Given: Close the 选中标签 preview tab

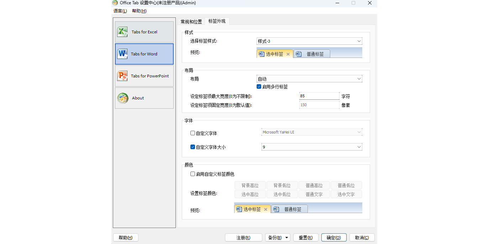Looking at the screenshot, I should 288,54.
